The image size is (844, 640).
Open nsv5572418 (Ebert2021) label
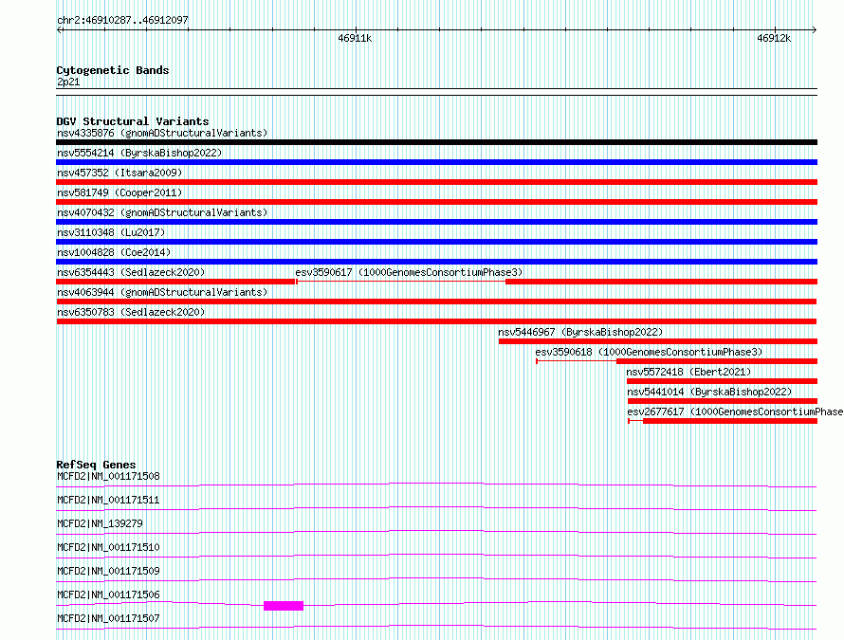[688, 372]
